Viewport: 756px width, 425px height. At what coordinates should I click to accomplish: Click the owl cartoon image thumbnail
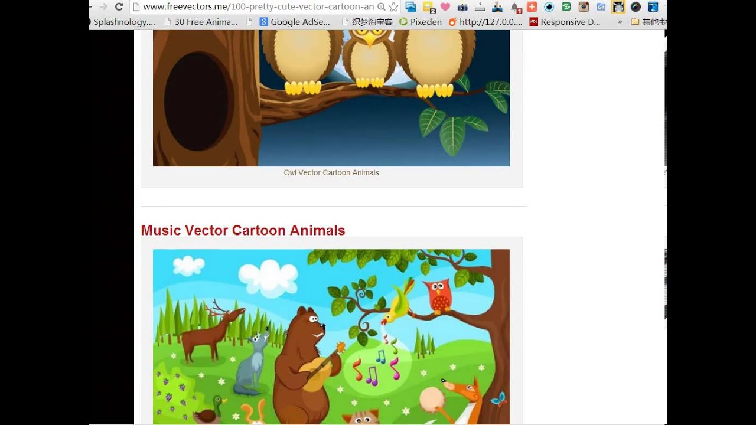(331, 98)
